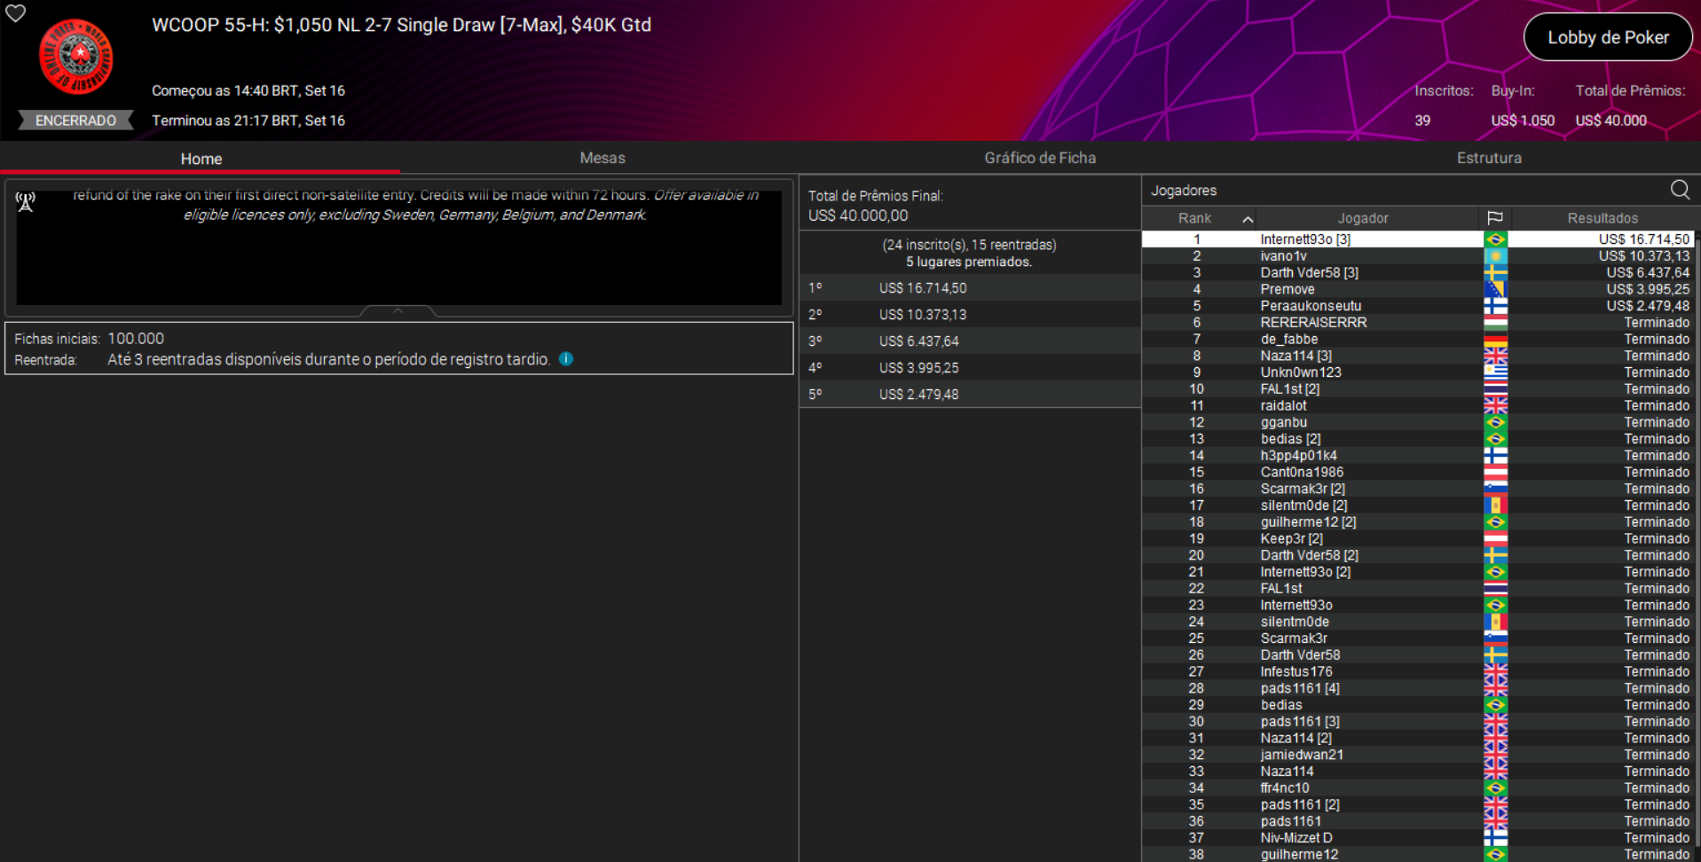This screenshot has width=1701, height=862.
Task: Open the Gráfico de Ficha tab
Action: pos(1040,158)
